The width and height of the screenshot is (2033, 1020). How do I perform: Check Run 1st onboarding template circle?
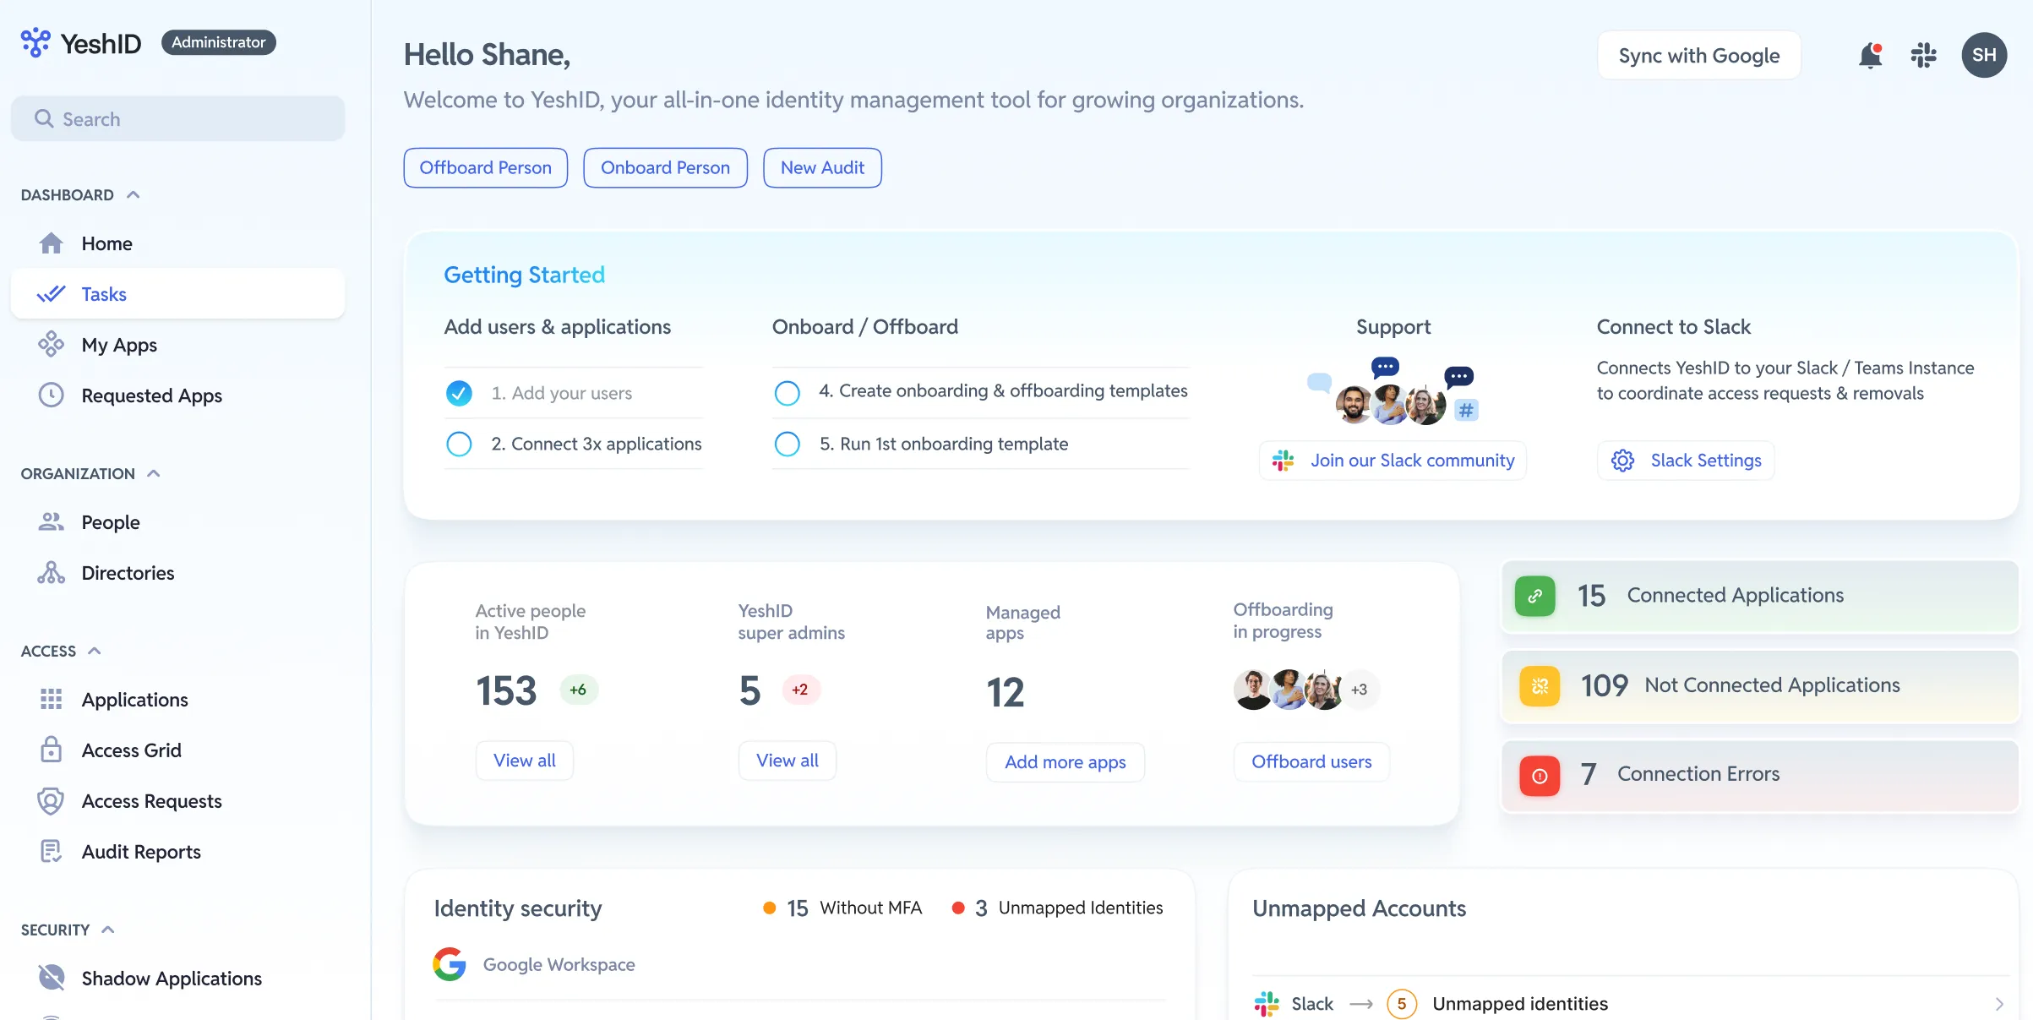pyautogui.click(x=787, y=444)
